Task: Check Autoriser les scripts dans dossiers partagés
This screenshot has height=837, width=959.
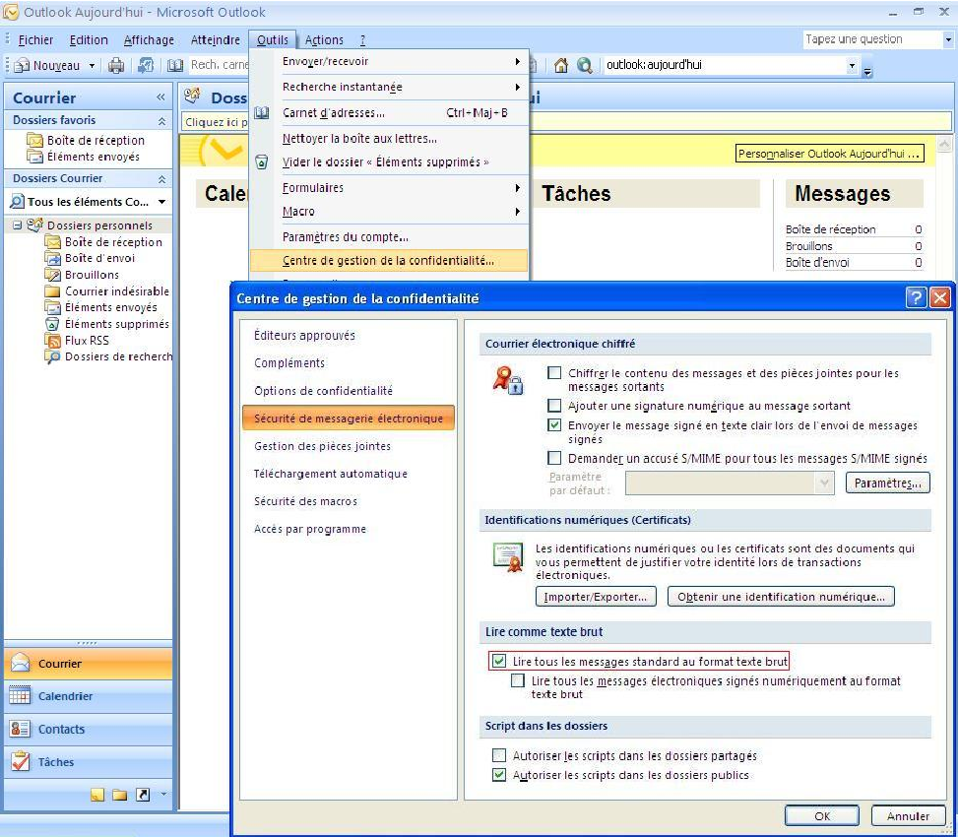Action: click(499, 755)
